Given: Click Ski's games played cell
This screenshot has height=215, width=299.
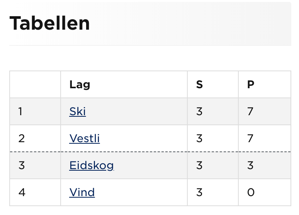Looking at the screenshot, I should [199, 111].
